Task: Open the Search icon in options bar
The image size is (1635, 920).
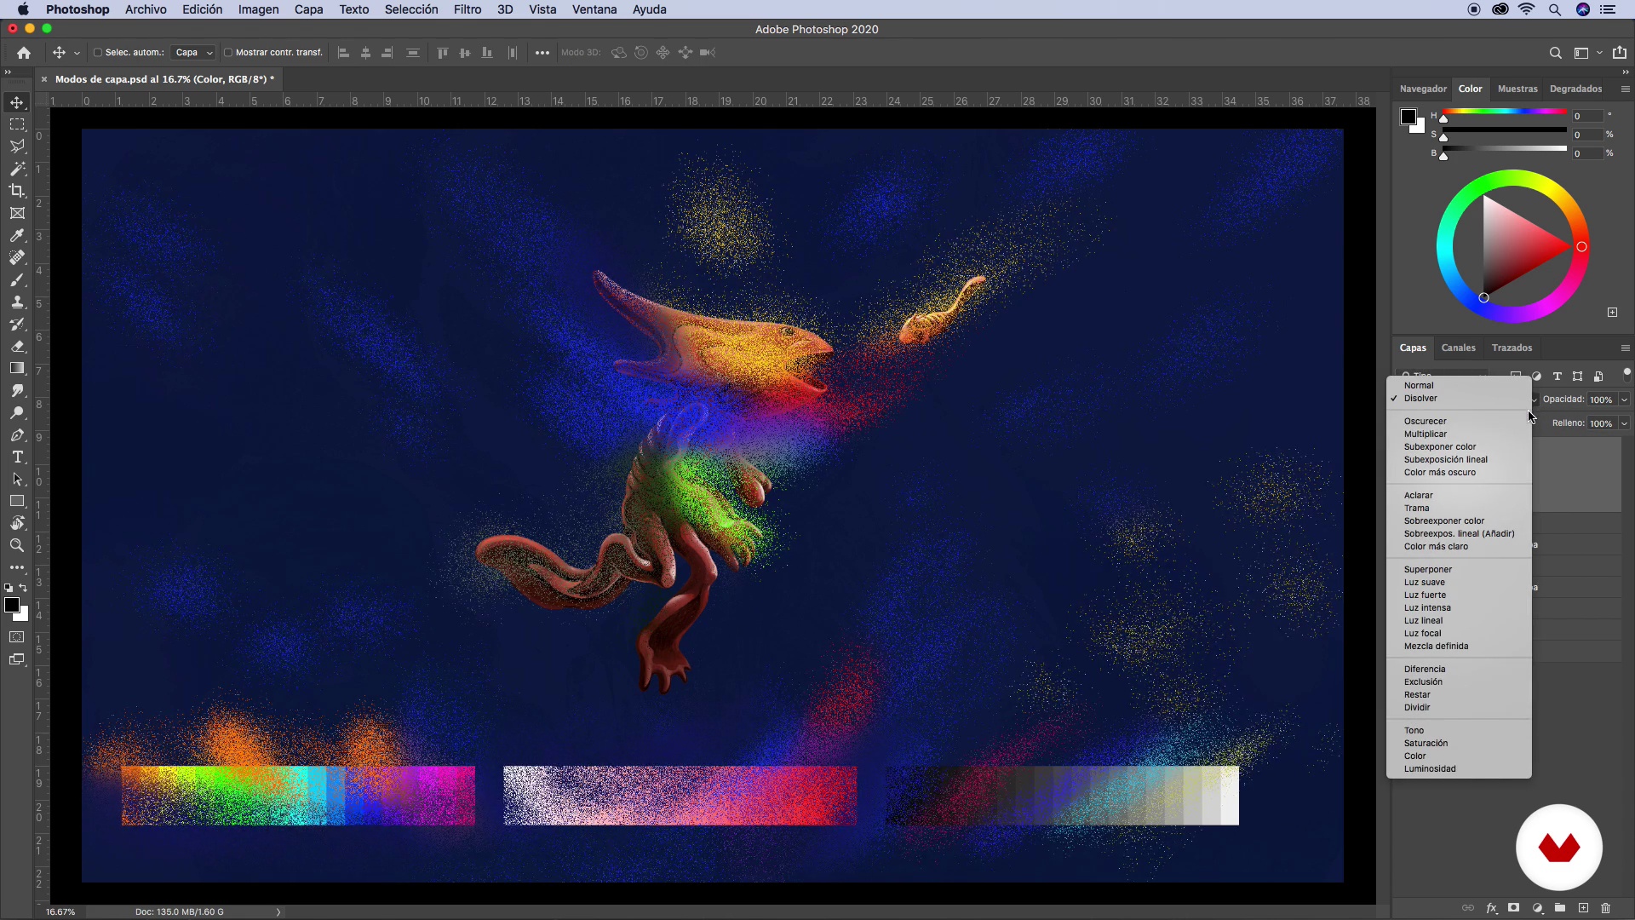Action: pos(1555,53)
